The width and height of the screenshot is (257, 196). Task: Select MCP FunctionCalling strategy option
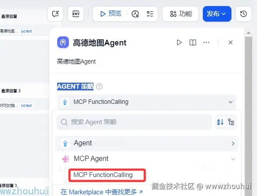click(x=107, y=175)
